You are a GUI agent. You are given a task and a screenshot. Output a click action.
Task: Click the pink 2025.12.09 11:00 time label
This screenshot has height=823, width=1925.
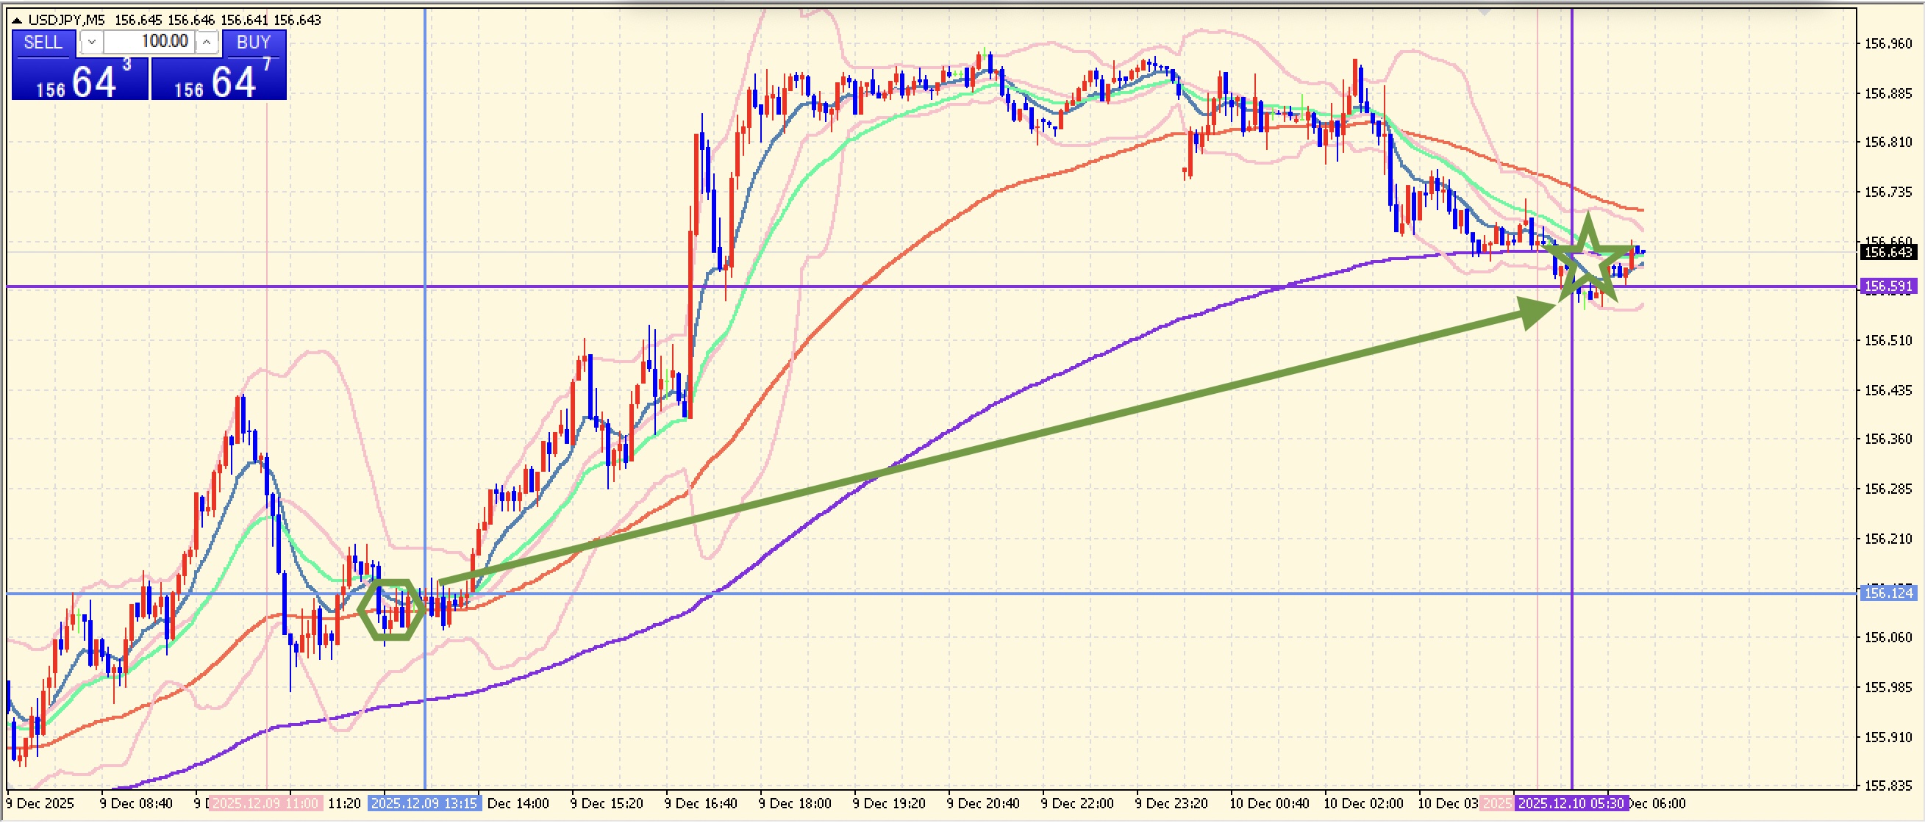click(265, 804)
